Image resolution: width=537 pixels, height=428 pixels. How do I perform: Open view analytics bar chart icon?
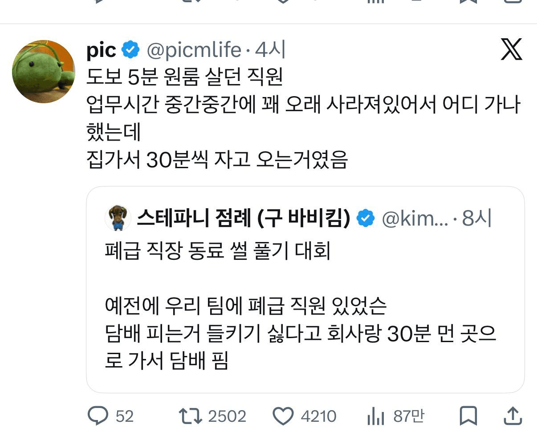tap(376, 416)
